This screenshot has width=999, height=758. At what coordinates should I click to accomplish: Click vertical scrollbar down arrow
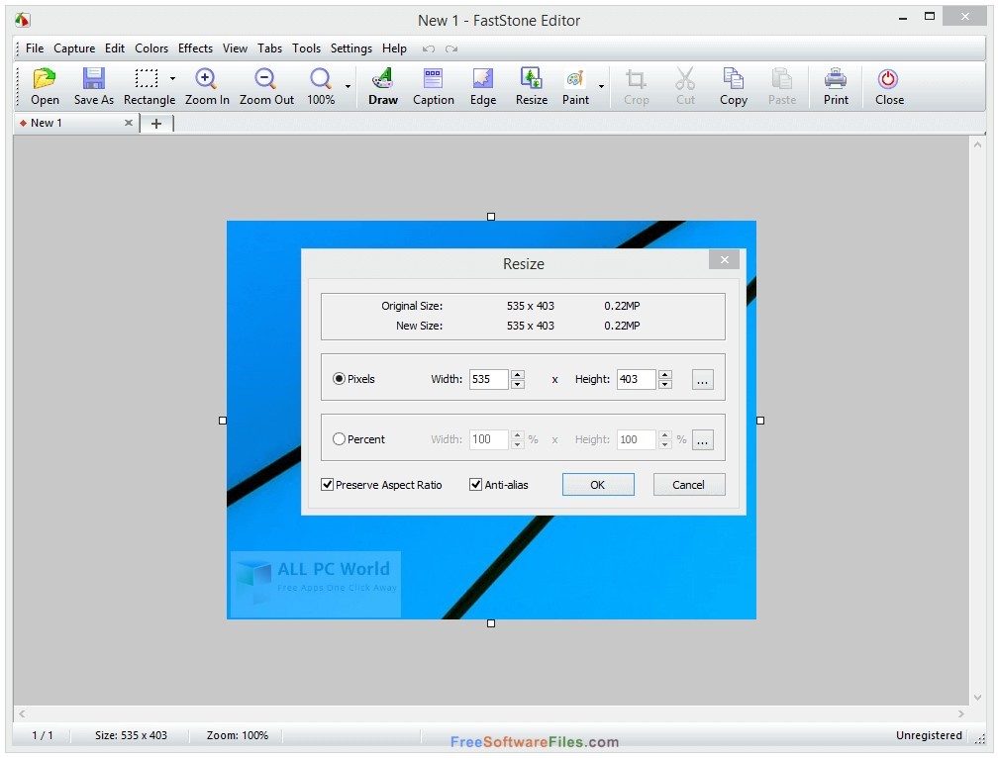pos(977,698)
